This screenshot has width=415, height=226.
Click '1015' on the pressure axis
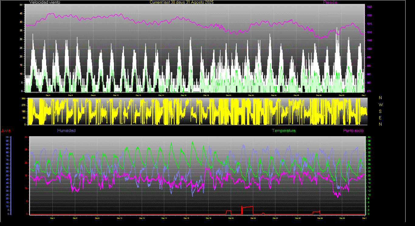pyautogui.click(x=369, y=24)
